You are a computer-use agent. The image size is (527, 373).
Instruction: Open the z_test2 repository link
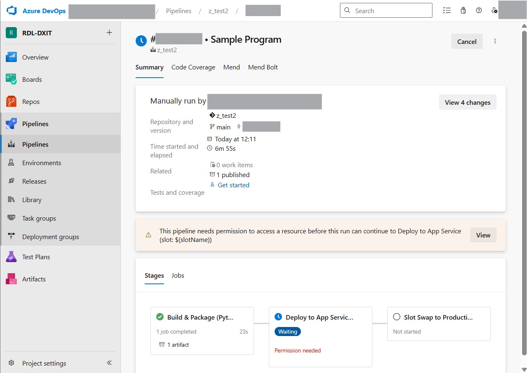click(x=226, y=116)
